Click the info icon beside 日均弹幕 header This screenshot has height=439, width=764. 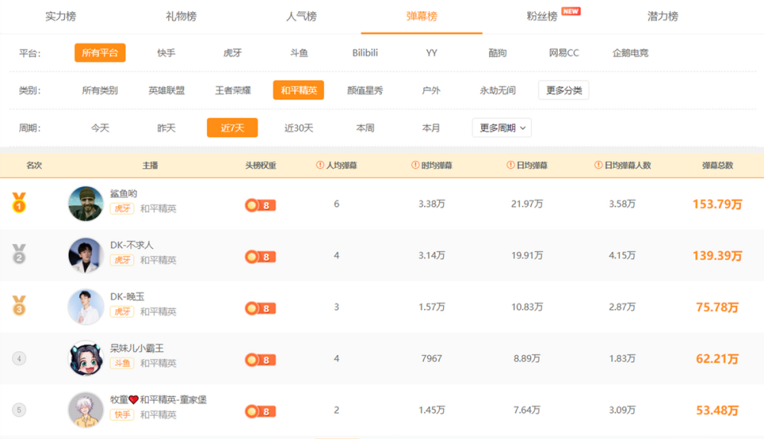point(510,165)
